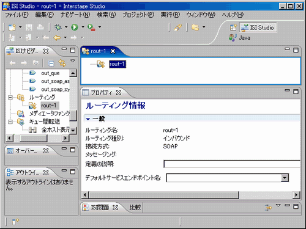Viewport: 306px width, 229px height.
Task: Open the デフォルトサービスエンドポイント名 dropdown
Action: [x=285, y=178]
